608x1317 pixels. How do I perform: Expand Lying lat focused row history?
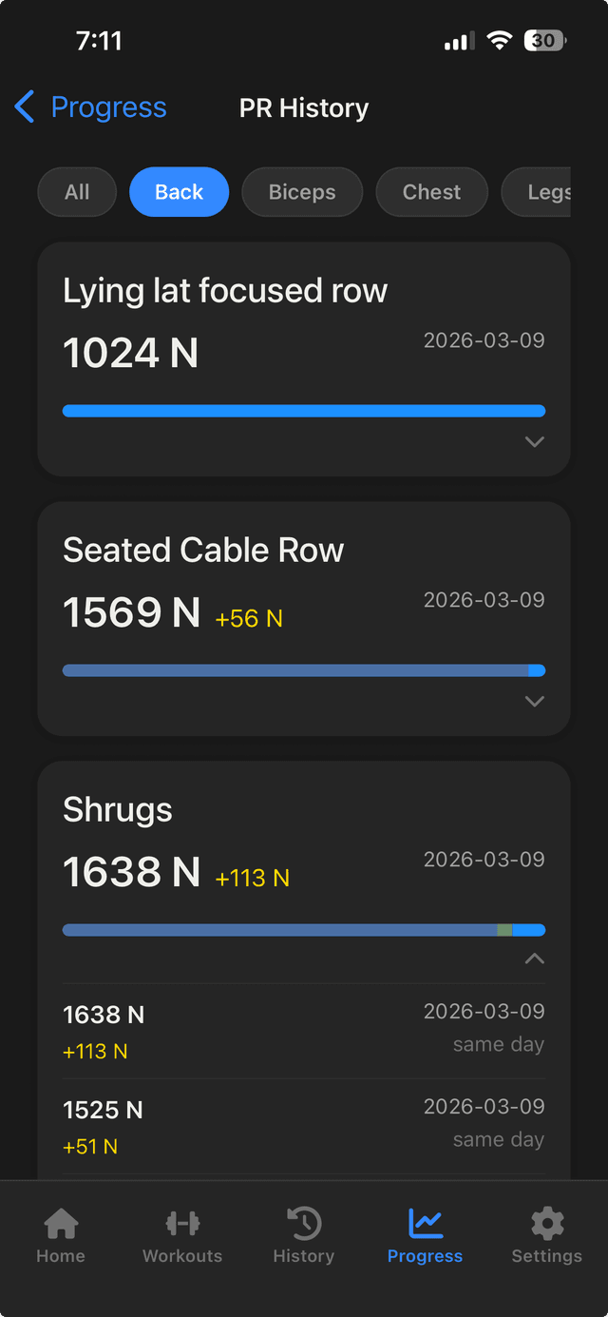pos(535,441)
